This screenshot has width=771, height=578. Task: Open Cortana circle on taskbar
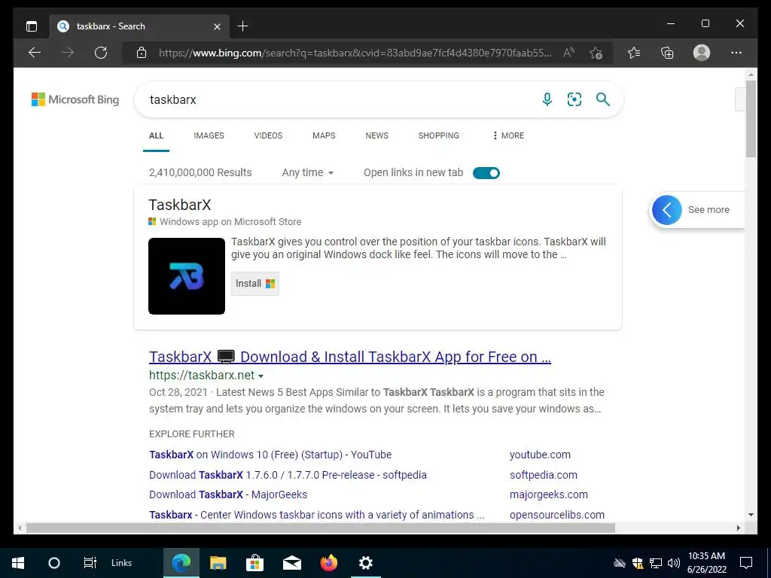54,563
